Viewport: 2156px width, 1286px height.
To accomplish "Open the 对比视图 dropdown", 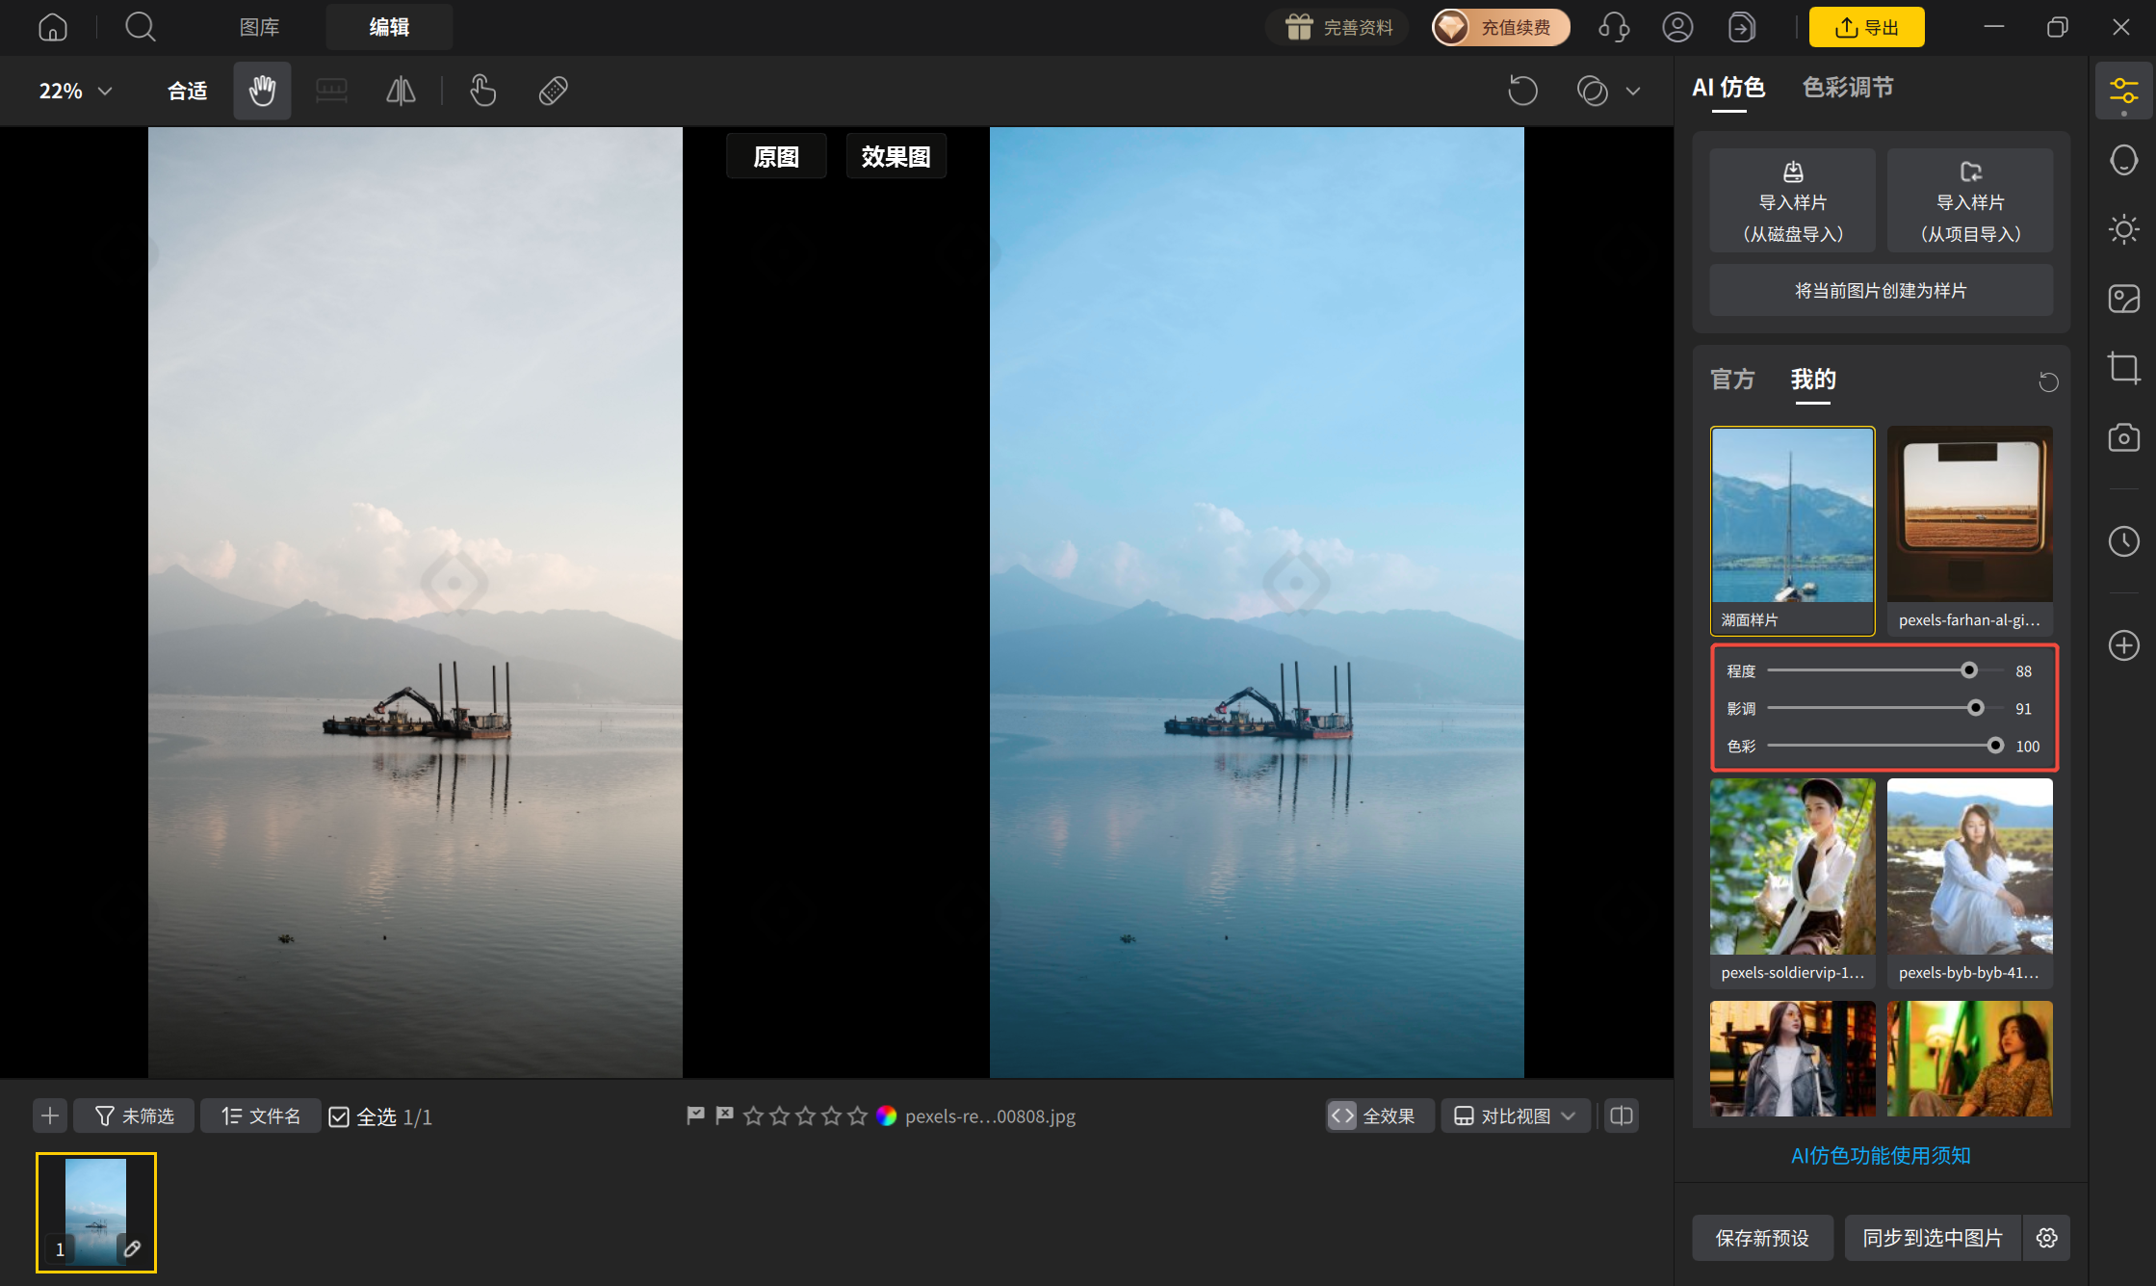I will (1515, 1115).
